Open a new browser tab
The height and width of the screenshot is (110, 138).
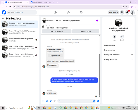coord(57,2)
